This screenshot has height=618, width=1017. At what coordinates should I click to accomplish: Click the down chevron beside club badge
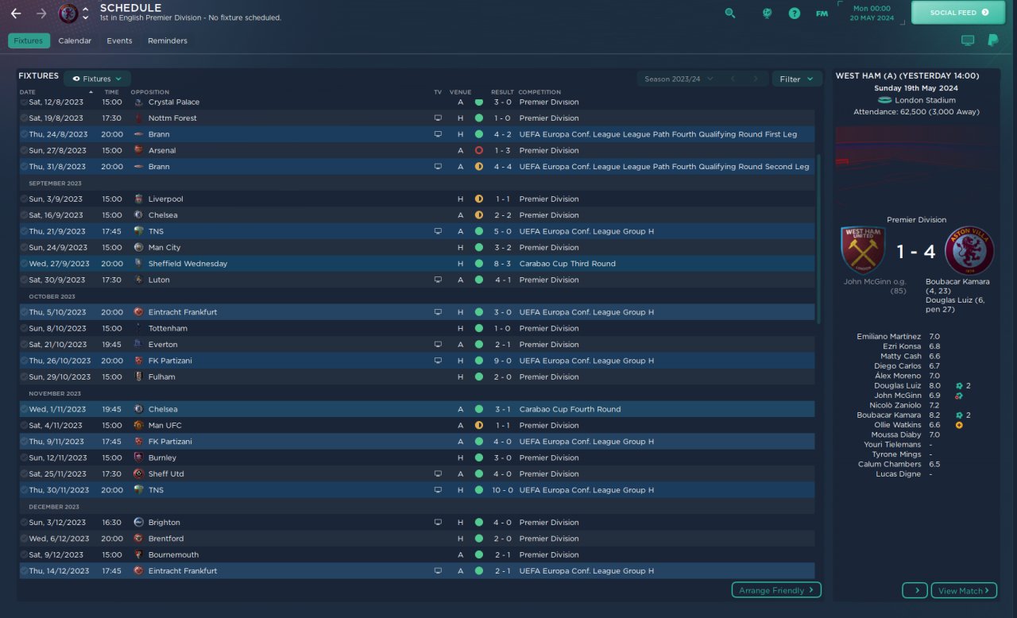pos(86,17)
